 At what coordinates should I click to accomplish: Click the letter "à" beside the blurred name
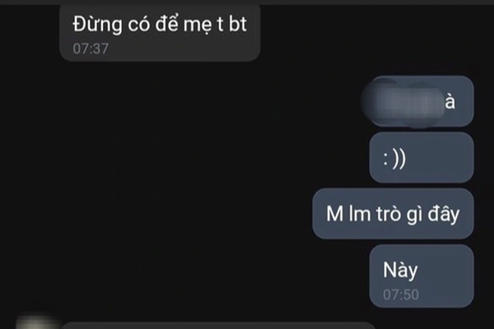pyautogui.click(x=450, y=102)
